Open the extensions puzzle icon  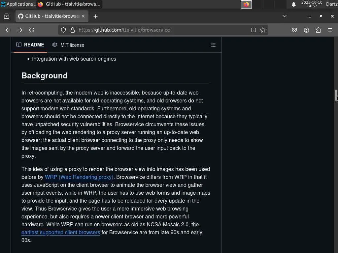point(318,30)
